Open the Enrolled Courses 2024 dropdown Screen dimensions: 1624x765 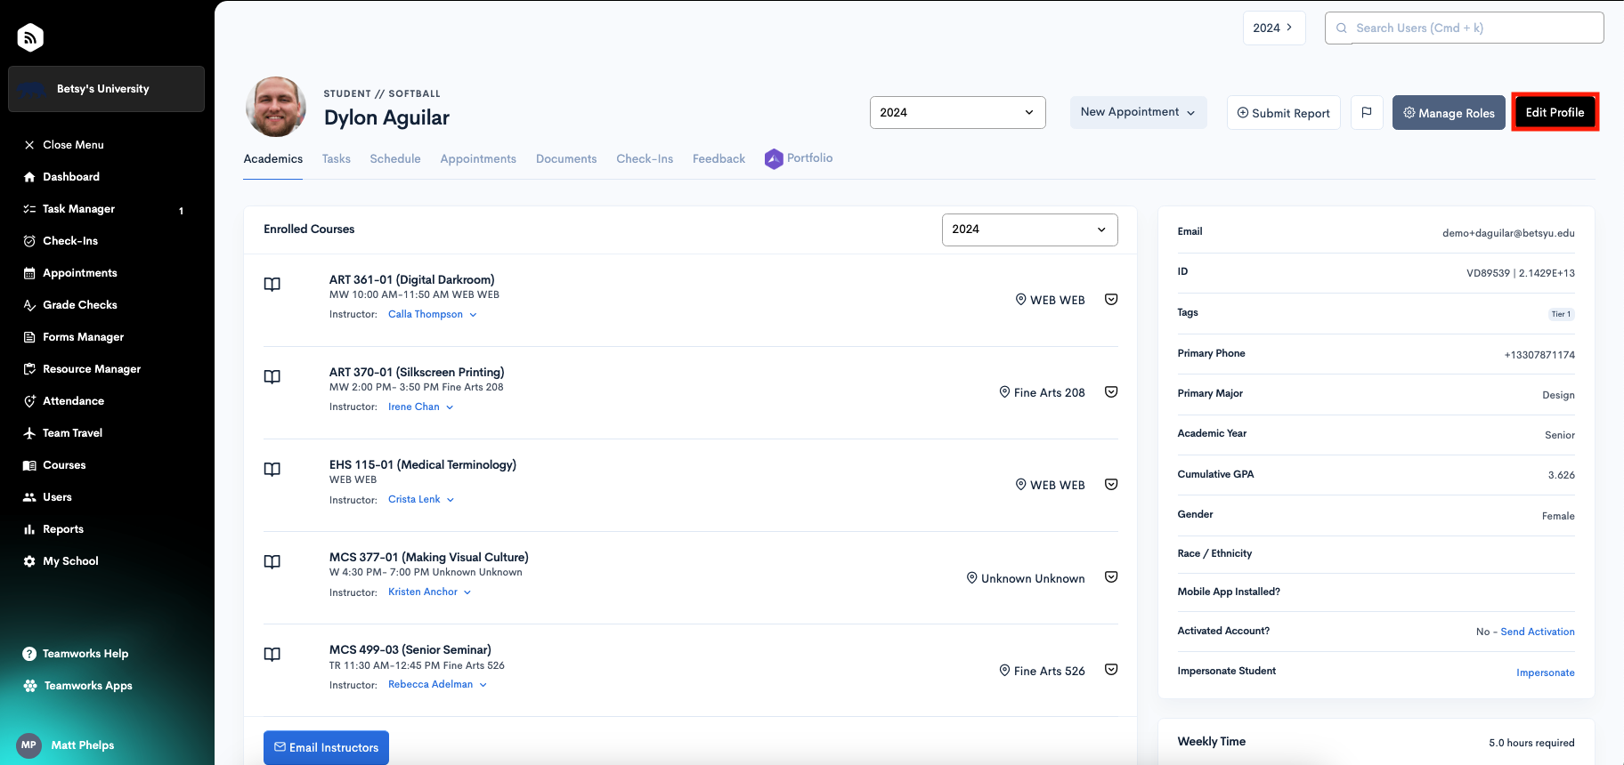point(1029,229)
